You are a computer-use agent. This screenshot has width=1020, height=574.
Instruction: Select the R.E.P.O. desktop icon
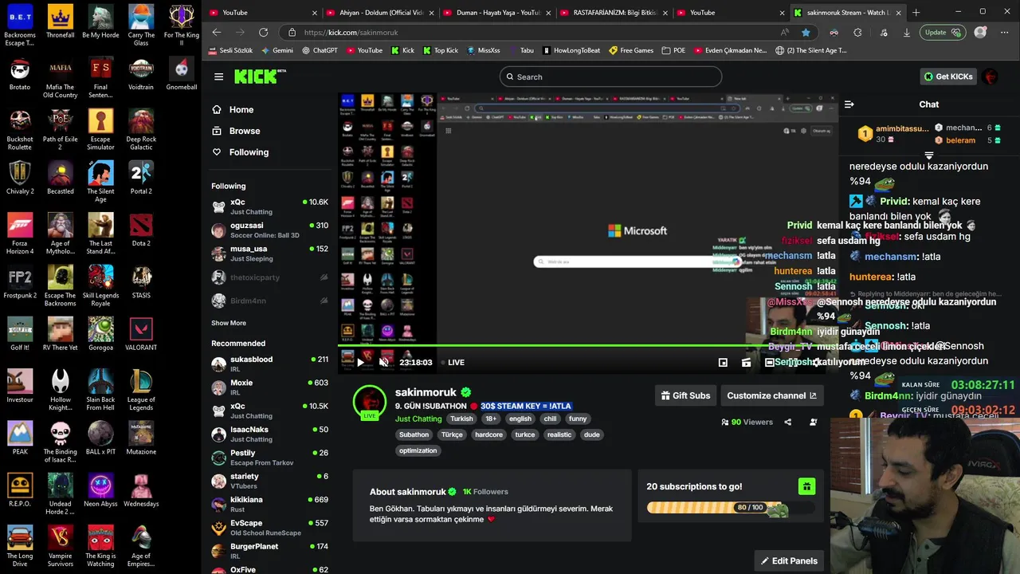click(20, 490)
